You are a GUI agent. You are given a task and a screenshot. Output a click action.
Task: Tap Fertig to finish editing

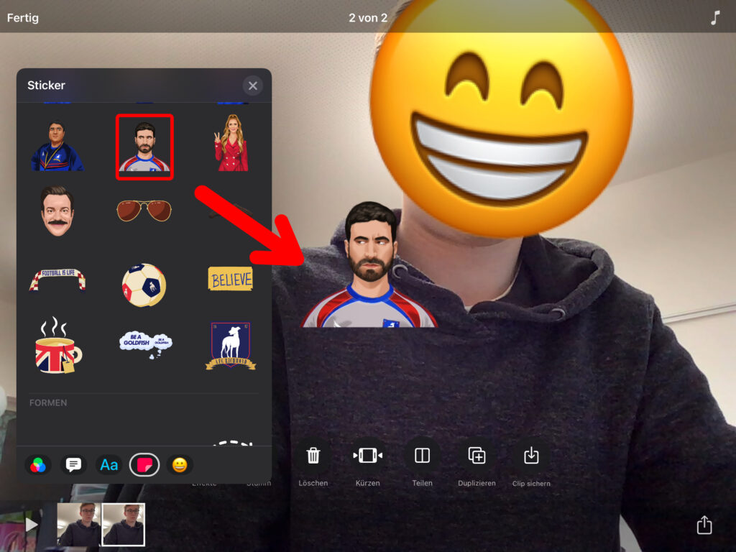tap(23, 18)
